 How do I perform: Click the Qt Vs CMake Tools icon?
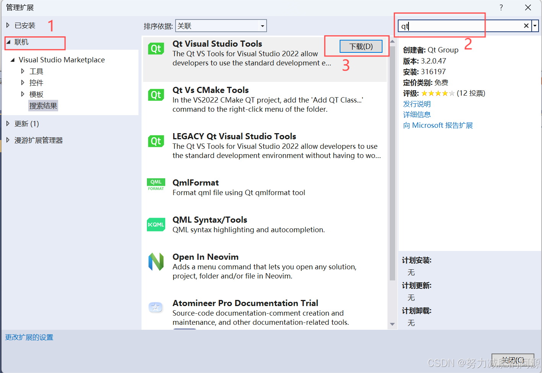point(156,95)
